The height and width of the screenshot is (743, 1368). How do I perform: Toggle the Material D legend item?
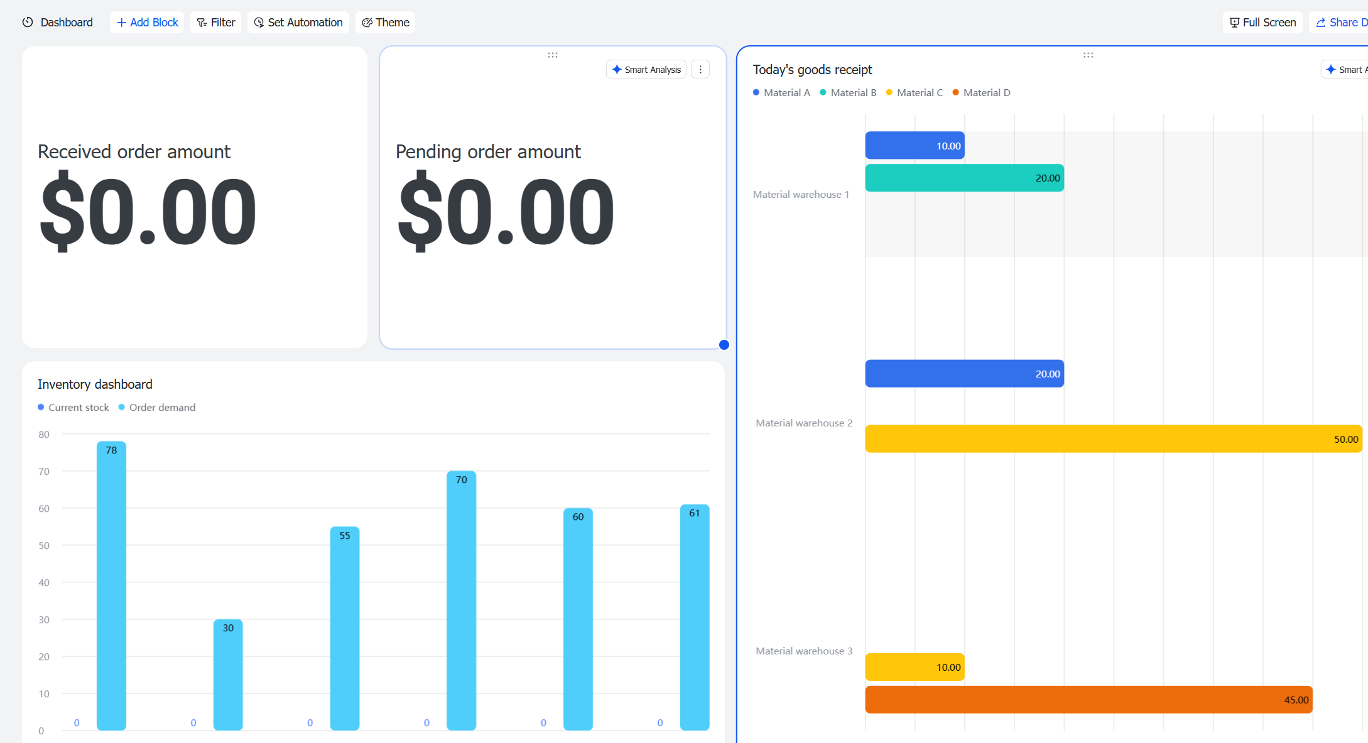[981, 93]
